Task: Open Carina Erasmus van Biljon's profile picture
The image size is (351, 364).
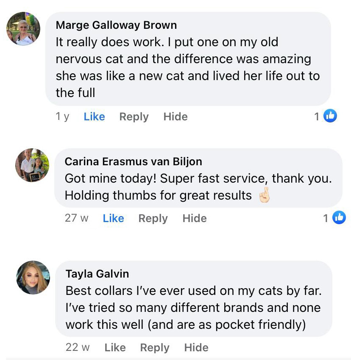Action: (x=32, y=165)
